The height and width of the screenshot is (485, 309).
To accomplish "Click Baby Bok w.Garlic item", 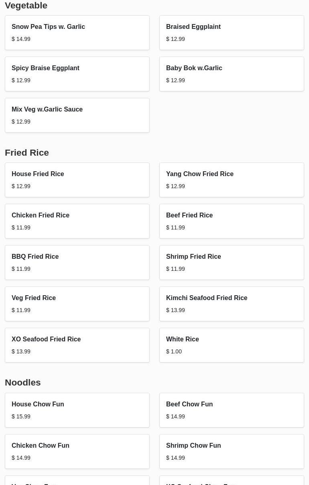I will point(232,74).
